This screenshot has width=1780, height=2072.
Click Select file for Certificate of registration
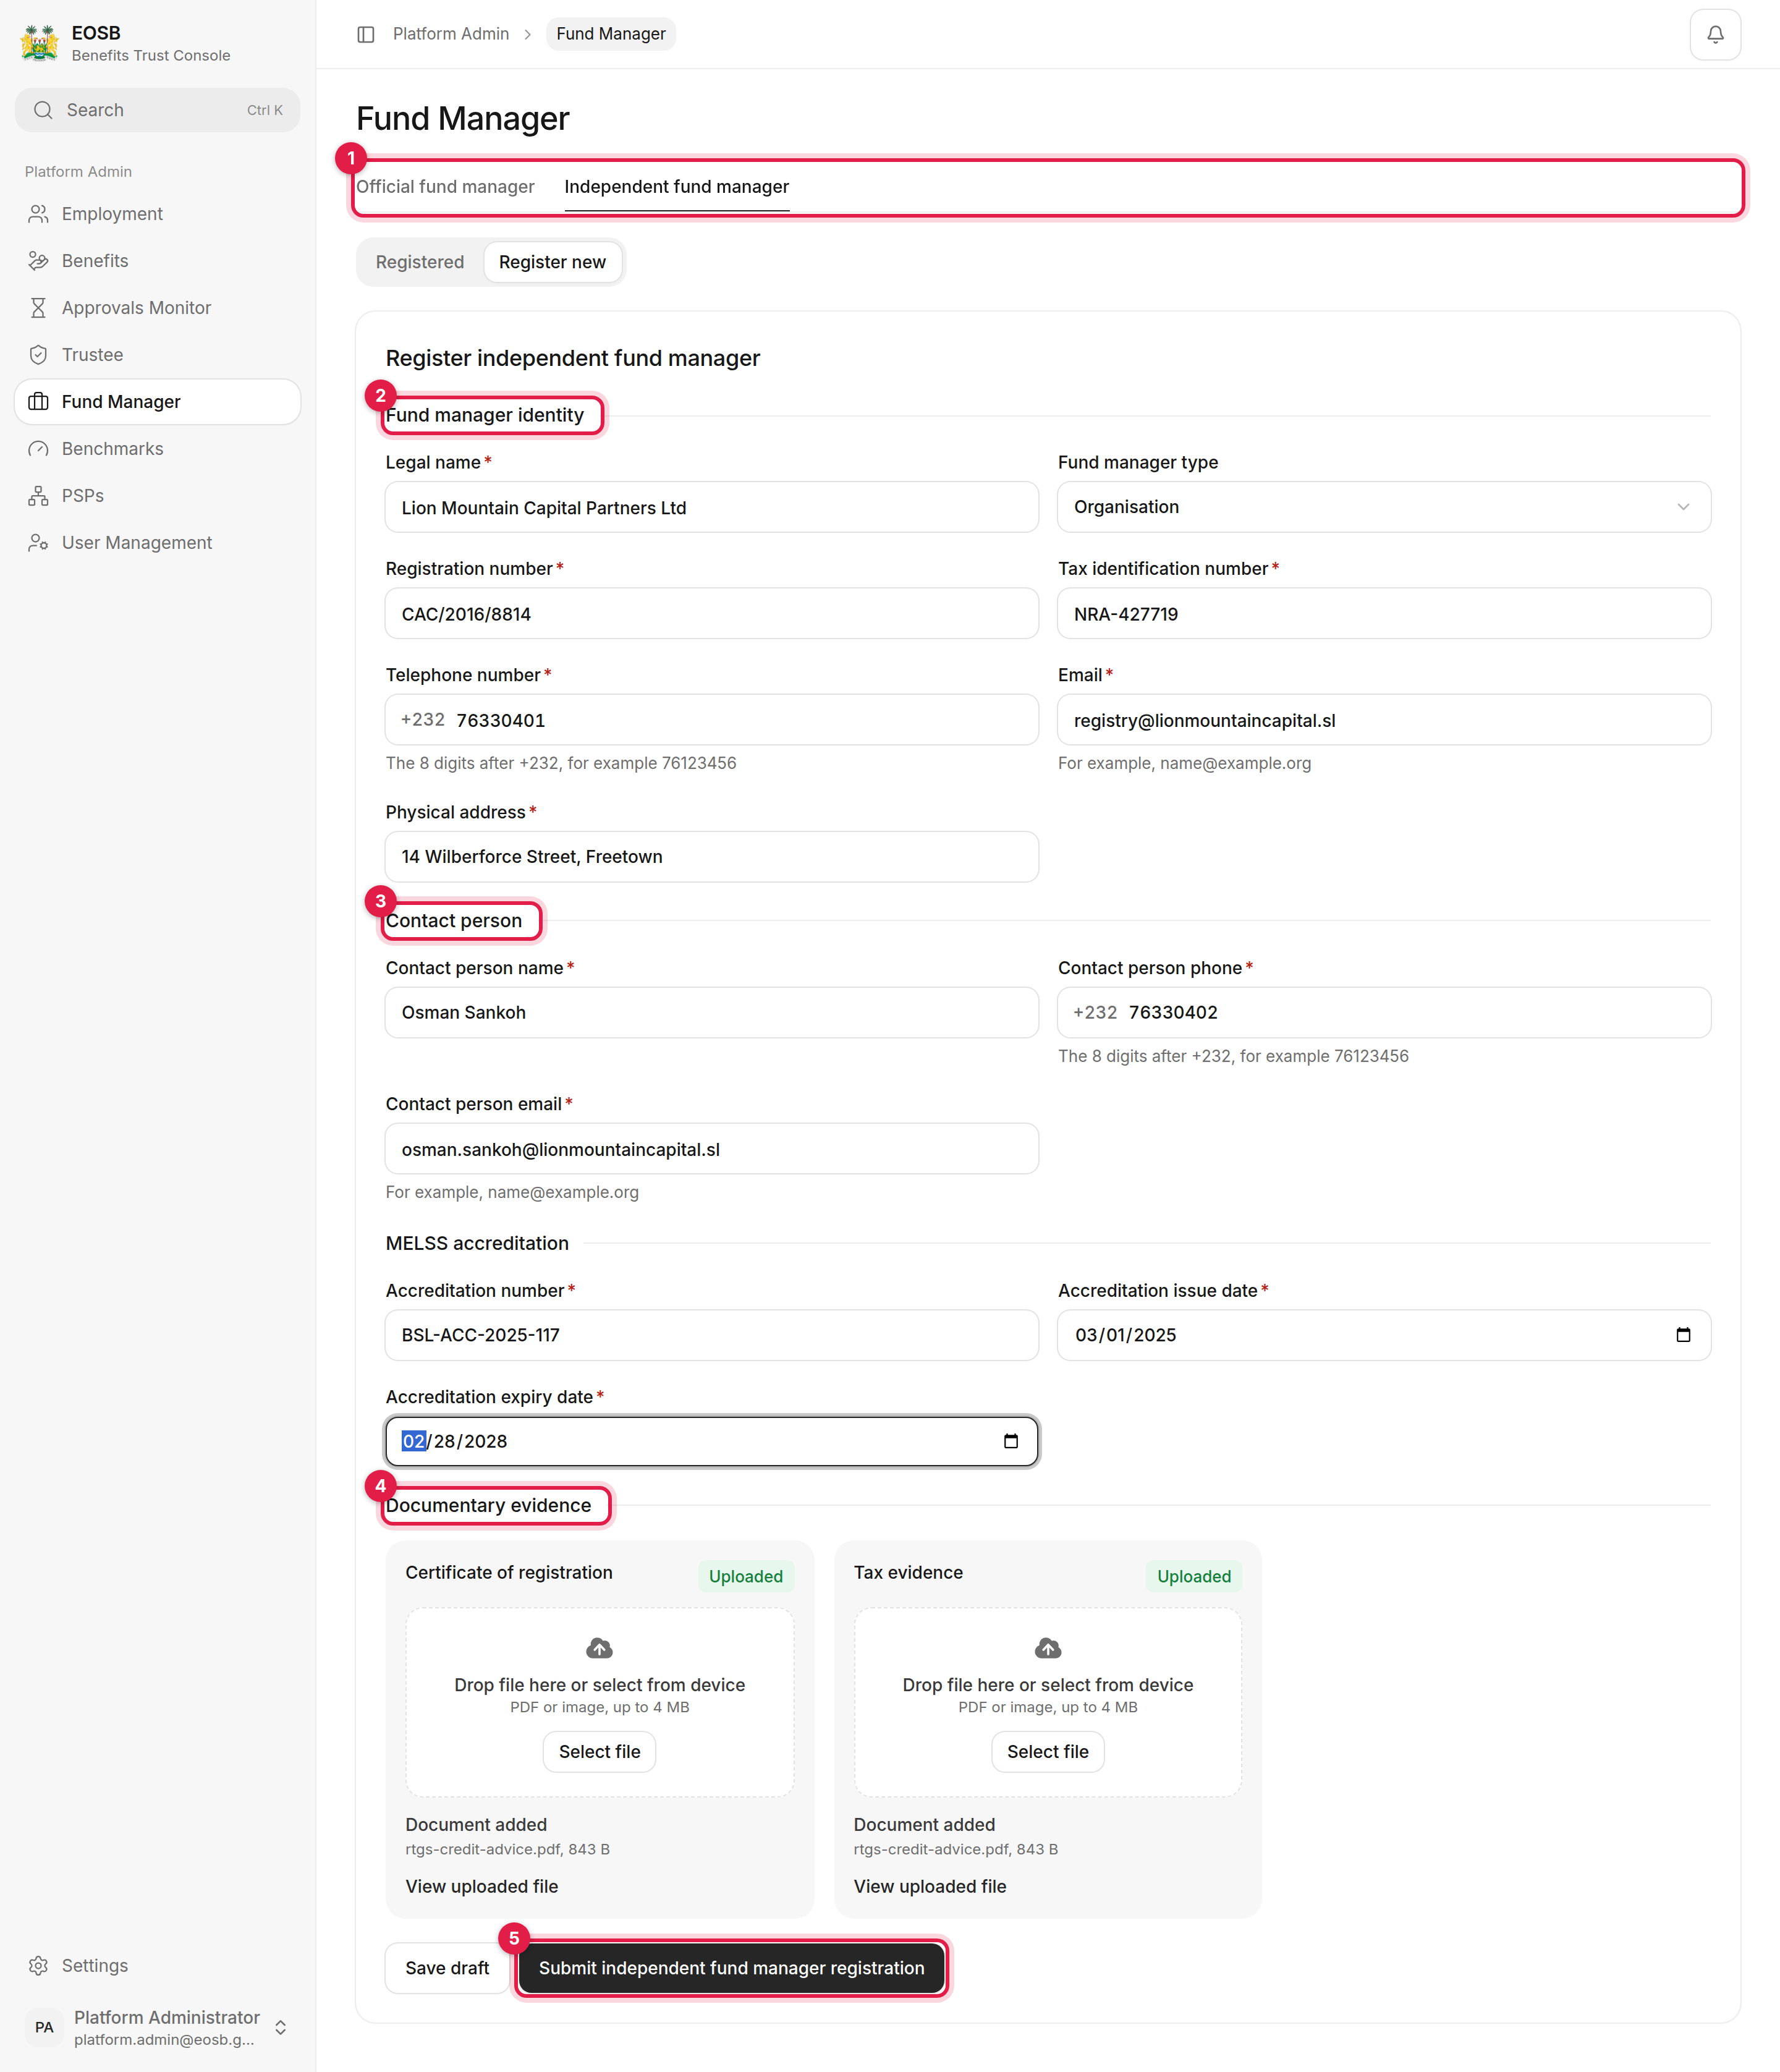[x=599, y=1752]
